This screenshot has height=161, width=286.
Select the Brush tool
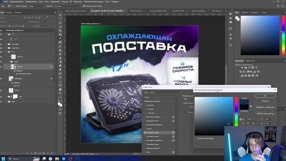coord(60,46)
